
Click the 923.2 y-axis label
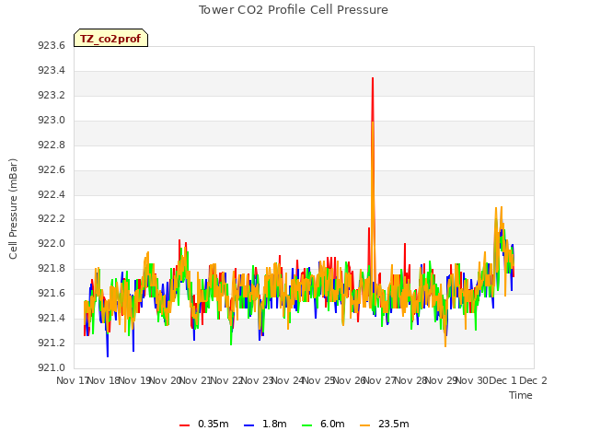[x=52, y=96]
